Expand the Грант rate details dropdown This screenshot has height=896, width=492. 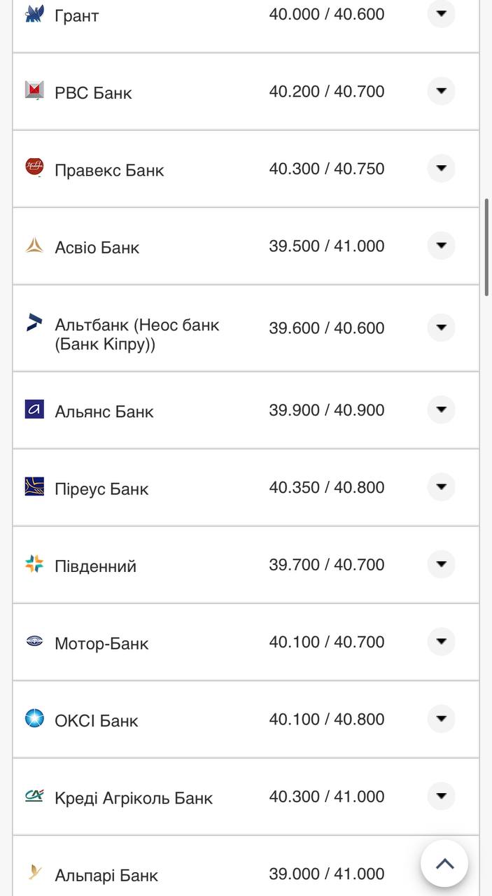click(x=441, y=13)
